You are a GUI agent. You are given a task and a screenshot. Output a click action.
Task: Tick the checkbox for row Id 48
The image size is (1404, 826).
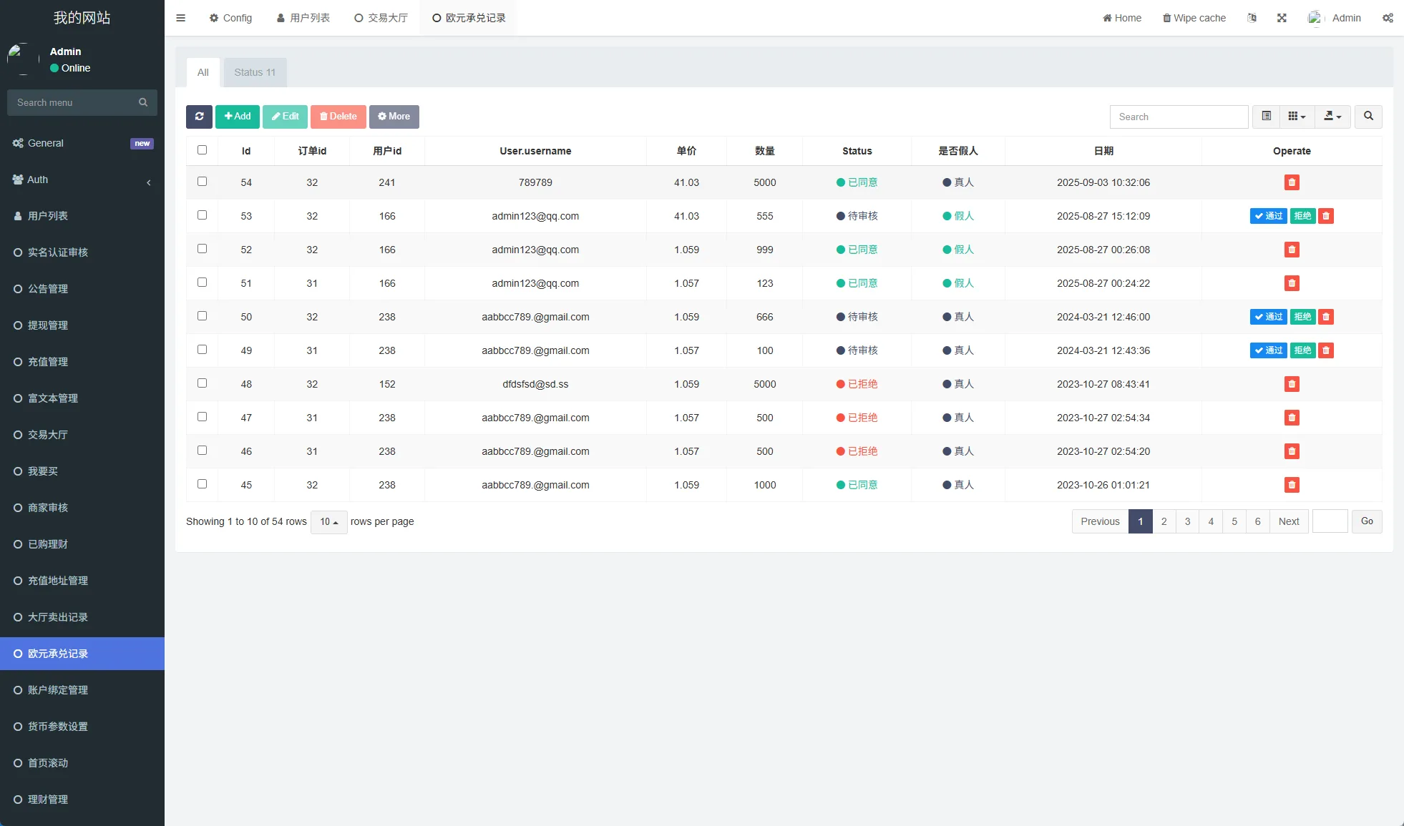pyautogui.click(x=202, y=383)
